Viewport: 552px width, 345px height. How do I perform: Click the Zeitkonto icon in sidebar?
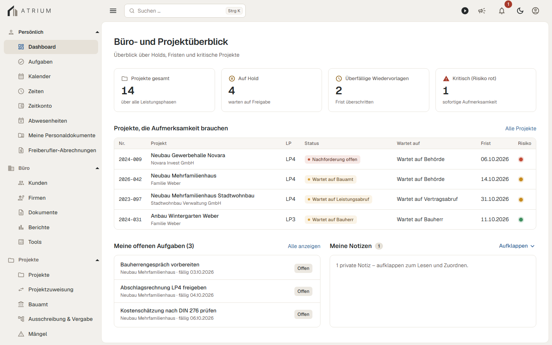click(21, 106)
